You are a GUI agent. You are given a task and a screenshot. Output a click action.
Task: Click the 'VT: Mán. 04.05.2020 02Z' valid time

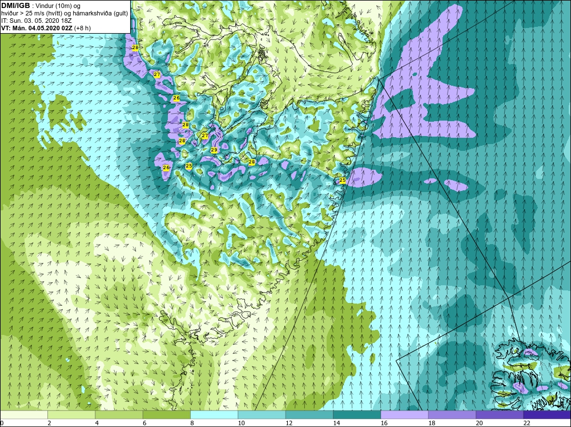click(x=37, y=28)
